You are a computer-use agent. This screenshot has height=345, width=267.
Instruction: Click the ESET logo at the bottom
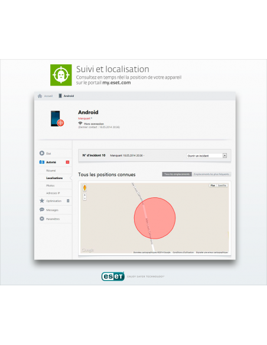[x=113, y=276]
